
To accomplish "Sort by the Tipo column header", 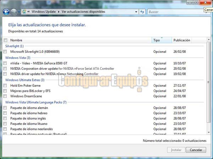I will click(x=162, y=40).
